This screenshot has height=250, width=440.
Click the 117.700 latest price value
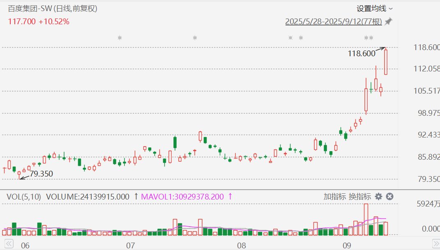pyautogui.click(x=22, y=22)
